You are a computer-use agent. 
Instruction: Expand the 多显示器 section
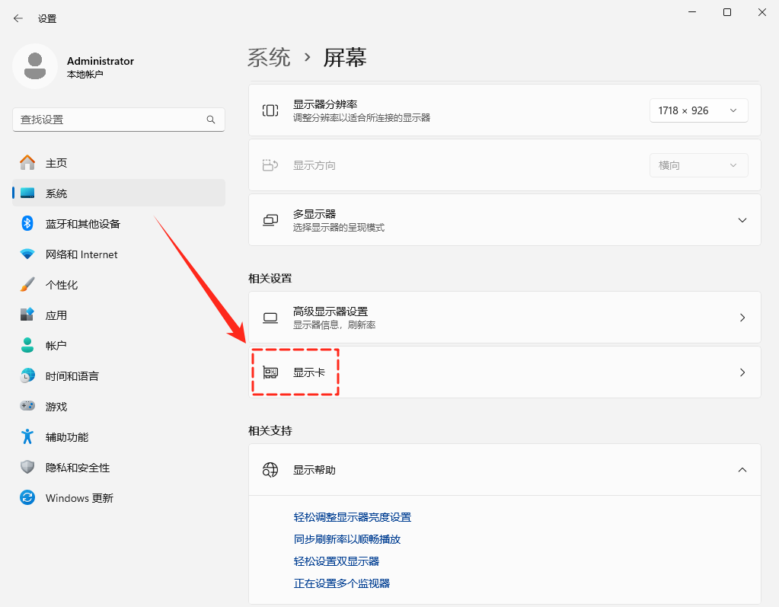[x=742, y=219]
